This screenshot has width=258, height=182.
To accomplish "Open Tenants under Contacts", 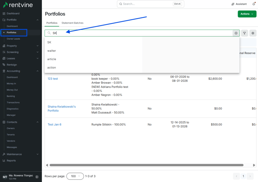I will tap(11, 135).
